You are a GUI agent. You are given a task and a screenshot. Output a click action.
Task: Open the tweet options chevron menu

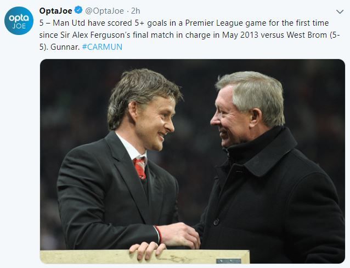pyautogui.click(x=338, y=11)
